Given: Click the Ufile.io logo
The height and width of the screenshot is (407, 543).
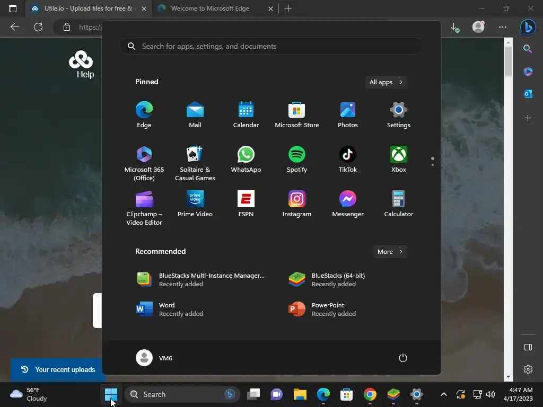Looking at the screenshot, I should point(81,59).
